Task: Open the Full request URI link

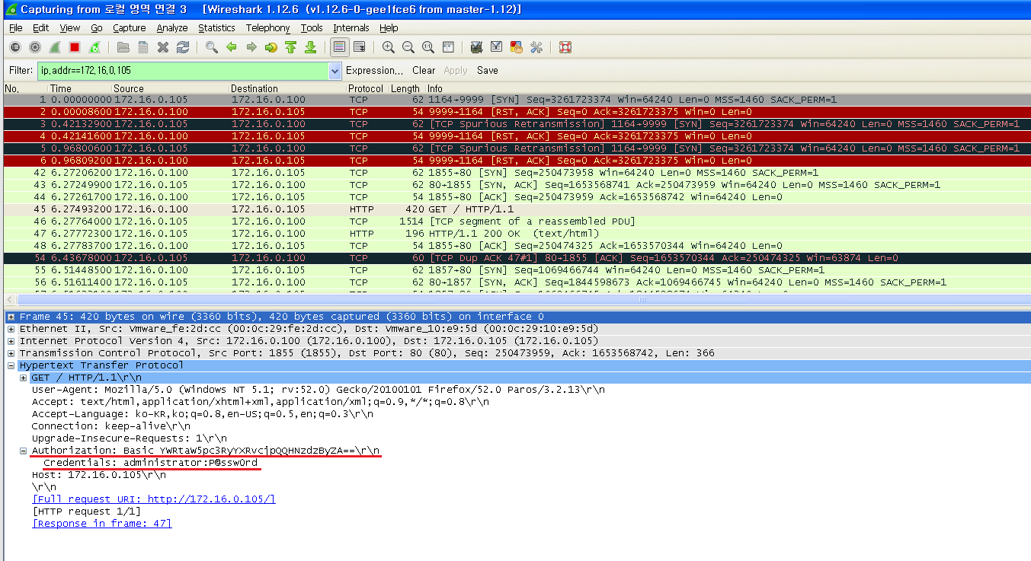Action: (153, 499)
